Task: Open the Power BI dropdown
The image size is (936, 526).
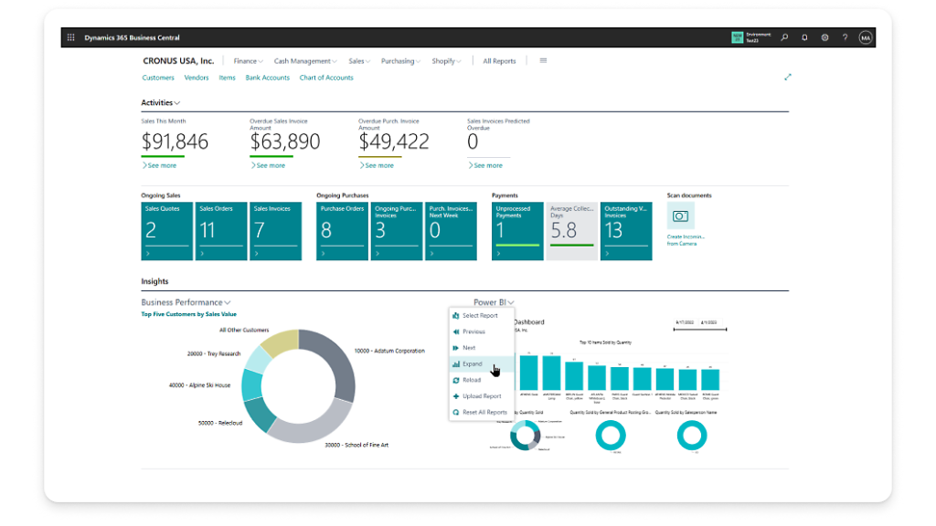Action: [493, 301]
